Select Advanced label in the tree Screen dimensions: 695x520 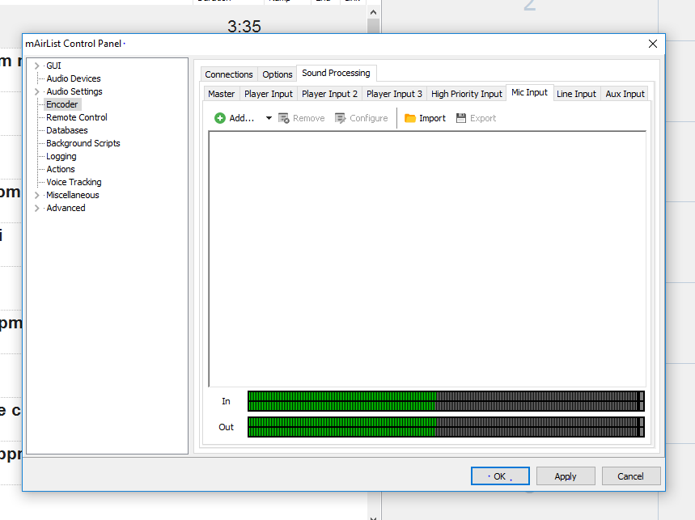[66, 208]
